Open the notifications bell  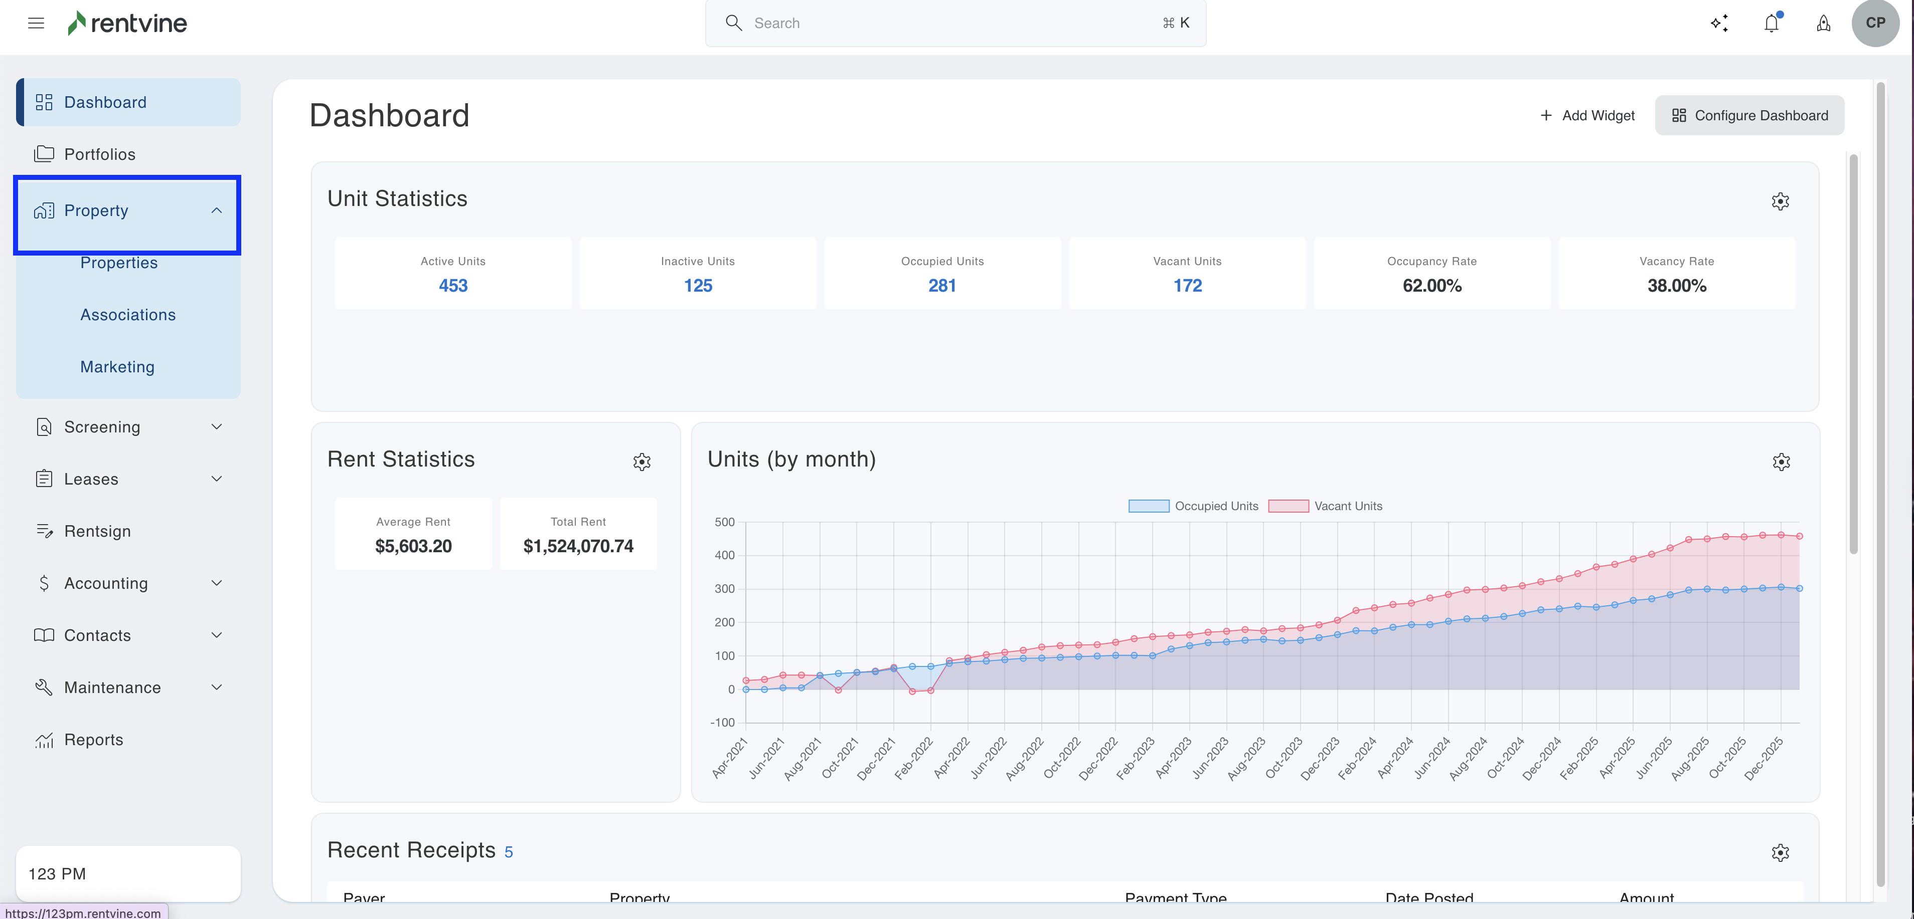(1772, 23)
